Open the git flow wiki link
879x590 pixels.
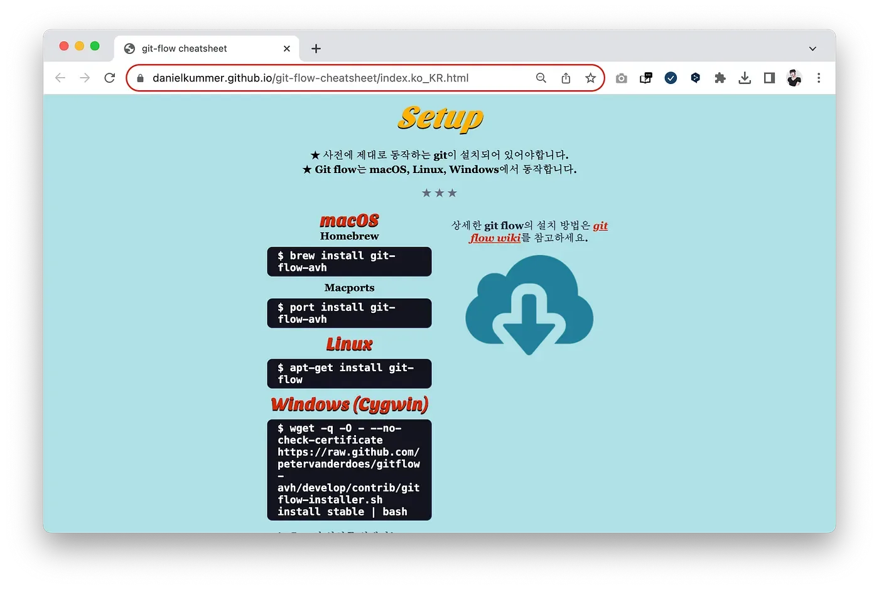[x=538, y=231]
